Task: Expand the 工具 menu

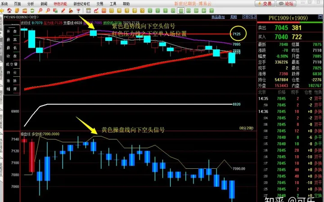Action: click(113, 3)
